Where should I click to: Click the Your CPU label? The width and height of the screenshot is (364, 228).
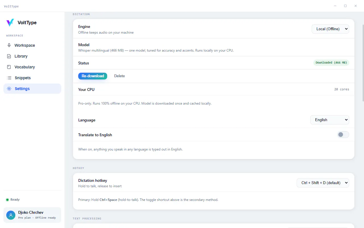[x=86, y=89]
